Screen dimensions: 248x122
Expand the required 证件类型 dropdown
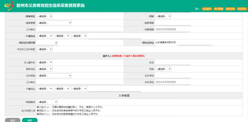pos(54,23)
